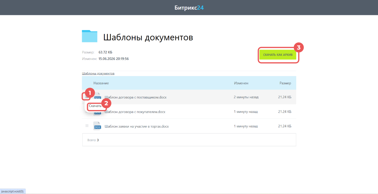Open file Шаблон заявки на участие в торгах.docx
Viewport: 378px width, 194px height.
point(137,126)
